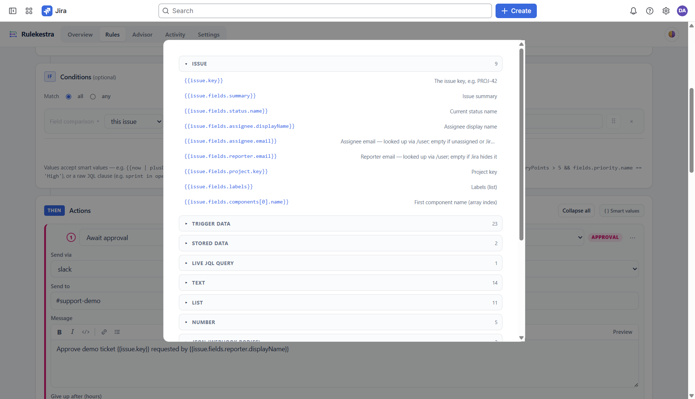Image resolution: width=695 pixels, height=399 pixels.
Task: Expand the LIST smart values section
Action: 341,303
